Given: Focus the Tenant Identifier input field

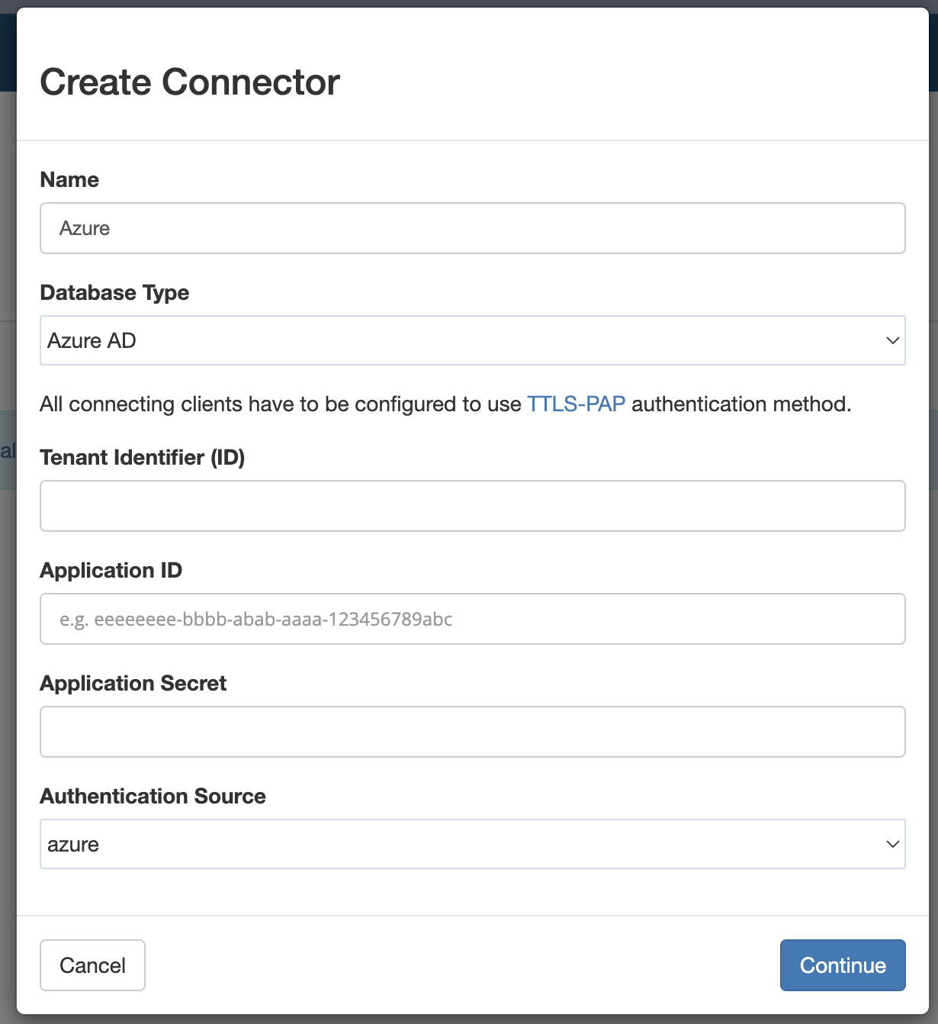Looking at the screenshot, I should click(x=472, y=506).
